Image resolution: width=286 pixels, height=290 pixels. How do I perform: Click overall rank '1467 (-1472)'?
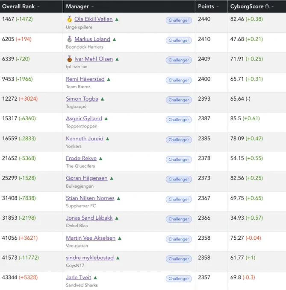pos(18,19)
